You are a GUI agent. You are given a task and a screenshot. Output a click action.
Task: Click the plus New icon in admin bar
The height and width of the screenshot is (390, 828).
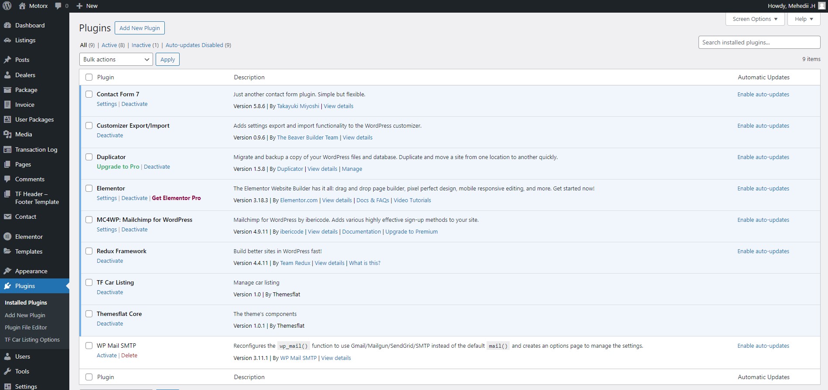79,6
